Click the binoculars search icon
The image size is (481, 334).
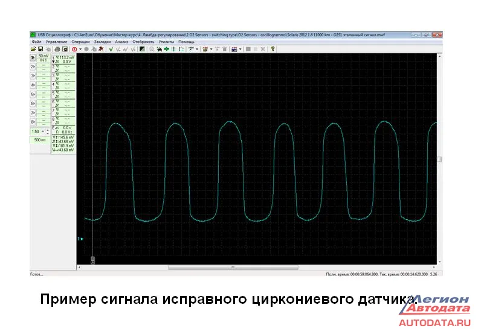159,49
